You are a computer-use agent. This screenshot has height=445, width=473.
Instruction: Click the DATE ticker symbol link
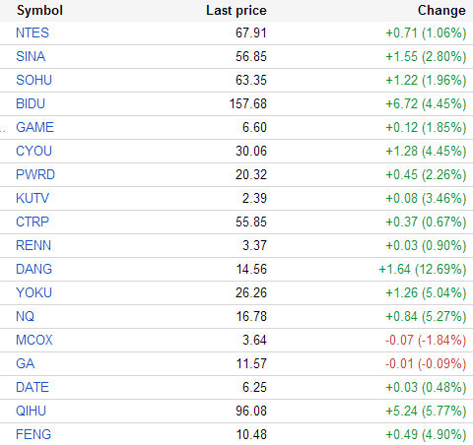(33, 387)
